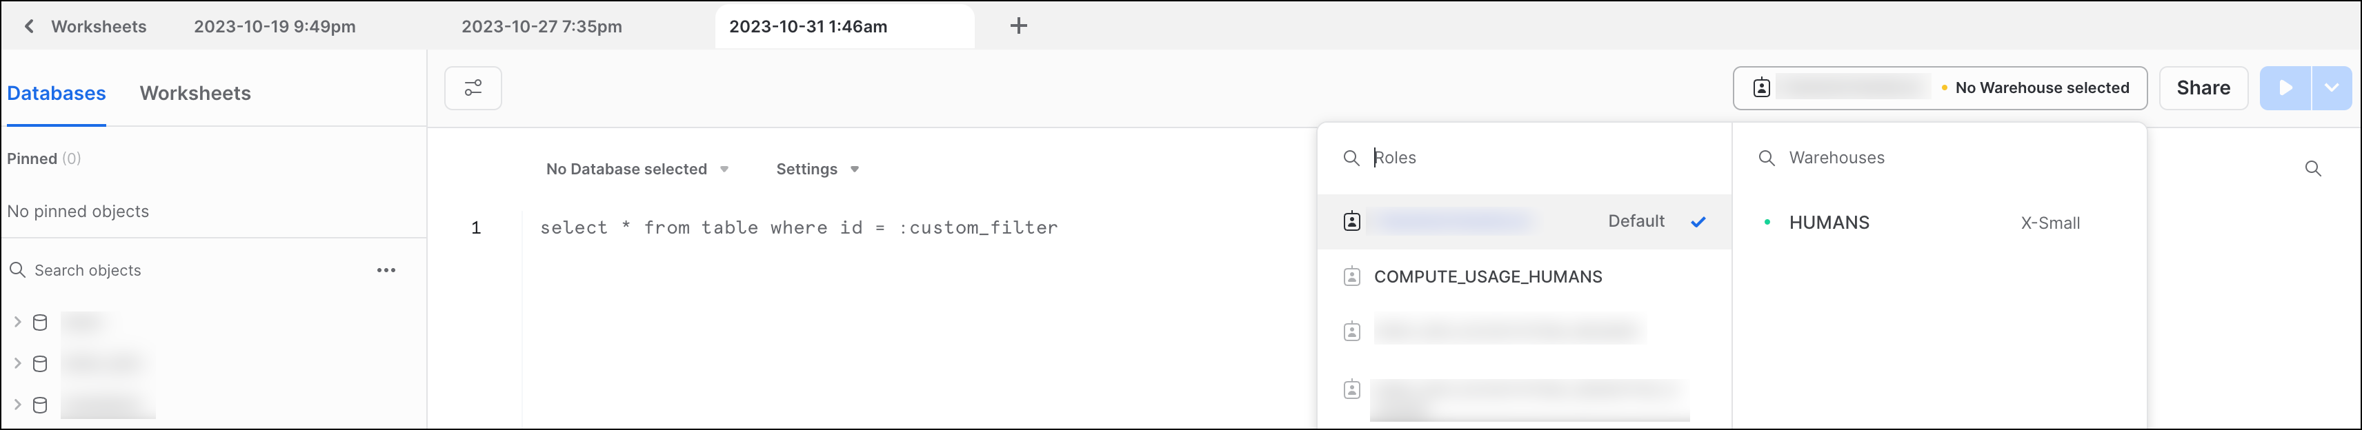
Task: Click the search magnifier on the far right
Action: tap(2314, 169)
